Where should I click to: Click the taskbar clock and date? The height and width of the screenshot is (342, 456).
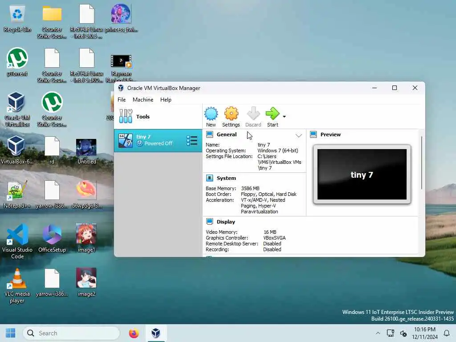tap(424, 333)
